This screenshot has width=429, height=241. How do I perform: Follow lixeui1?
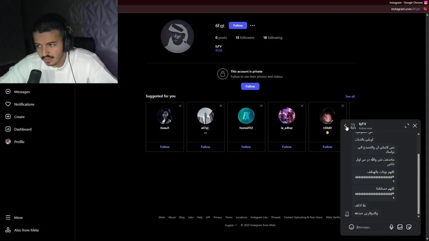(x=165, y=147)
